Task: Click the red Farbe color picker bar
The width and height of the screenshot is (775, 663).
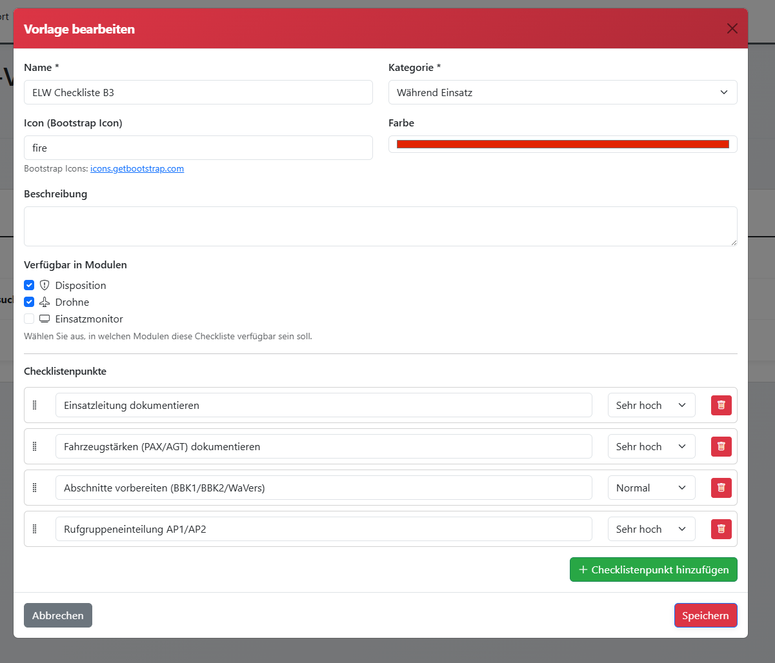Action: click(x=562, y=144)
